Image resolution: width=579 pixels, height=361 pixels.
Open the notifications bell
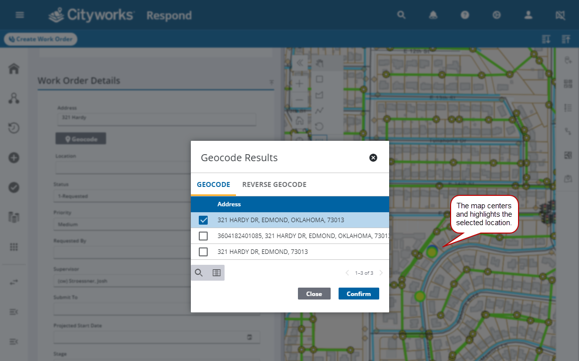(x=433, y=15)
